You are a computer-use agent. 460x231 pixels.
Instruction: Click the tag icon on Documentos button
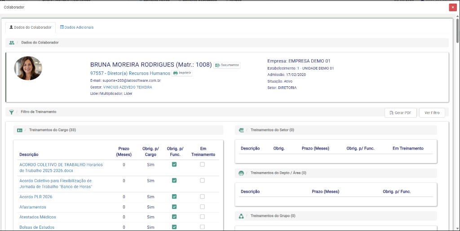pos(217,66)
